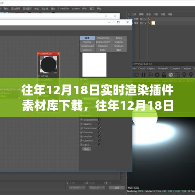195x195 pixels.
Task: Toggle the Emission checkbox
Action: pyautogui.click(x=100, y=132)
